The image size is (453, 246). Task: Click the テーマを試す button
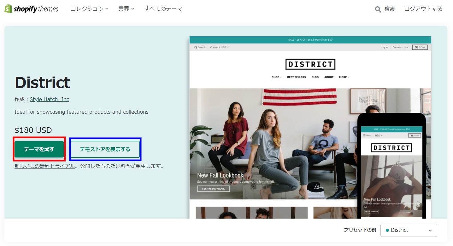tap(39, 149)
